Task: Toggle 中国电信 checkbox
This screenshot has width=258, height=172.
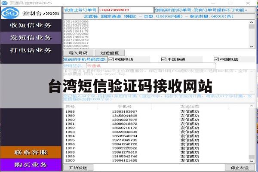Action: click(216, 59)
